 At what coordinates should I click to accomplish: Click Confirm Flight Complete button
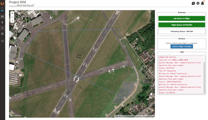coord(182,47)
